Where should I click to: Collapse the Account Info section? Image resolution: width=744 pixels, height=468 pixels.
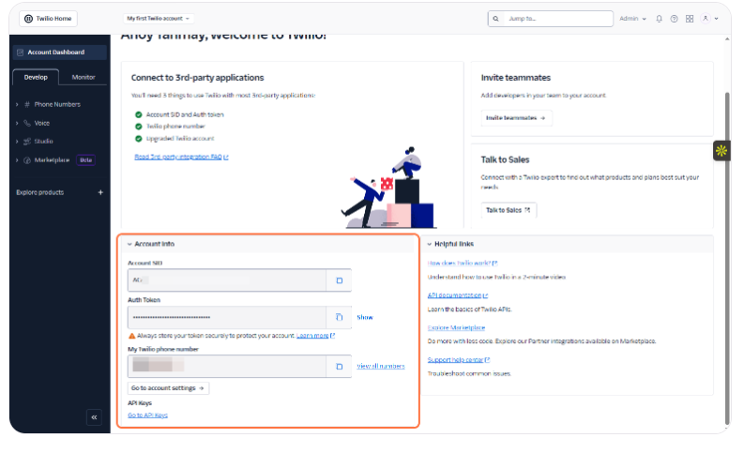(129, 244)
